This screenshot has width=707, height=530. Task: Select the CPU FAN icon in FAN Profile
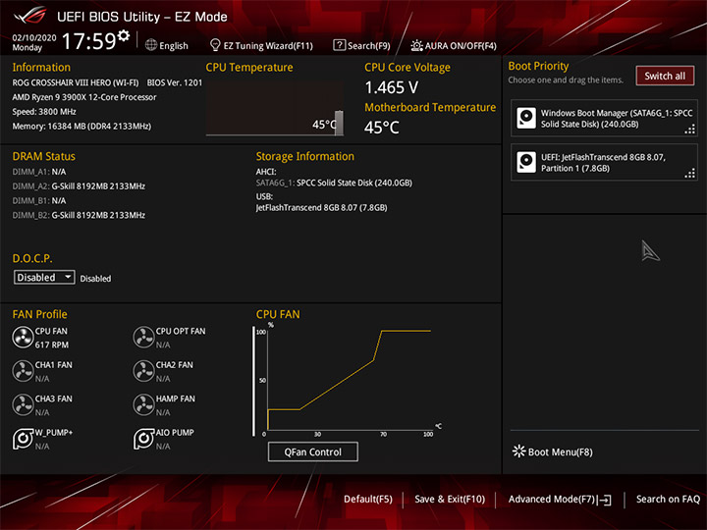click(23, 338)
